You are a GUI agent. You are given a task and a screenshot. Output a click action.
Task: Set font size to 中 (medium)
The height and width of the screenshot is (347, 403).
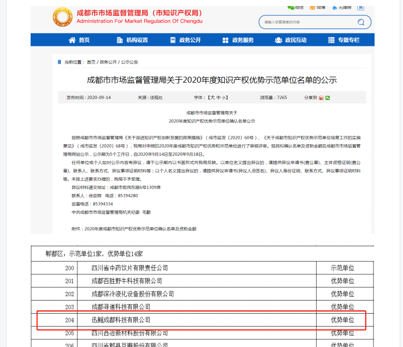(x=219, y=98)
